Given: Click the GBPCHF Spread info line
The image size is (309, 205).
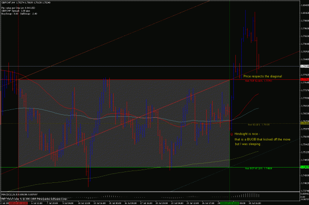Looking at the screenshot, I should tap(15, 11).
